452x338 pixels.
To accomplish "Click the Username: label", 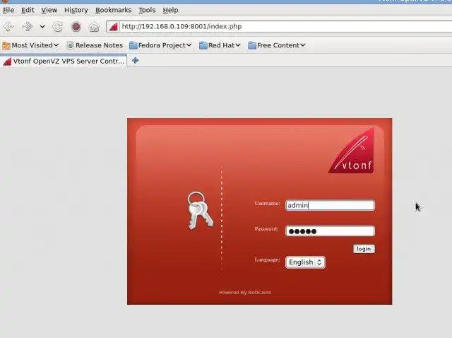I will coord(267,204).
